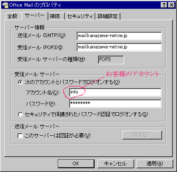The image size is (177, 172).
Task: Click the POP3 server type box
Action: point(111,60)
